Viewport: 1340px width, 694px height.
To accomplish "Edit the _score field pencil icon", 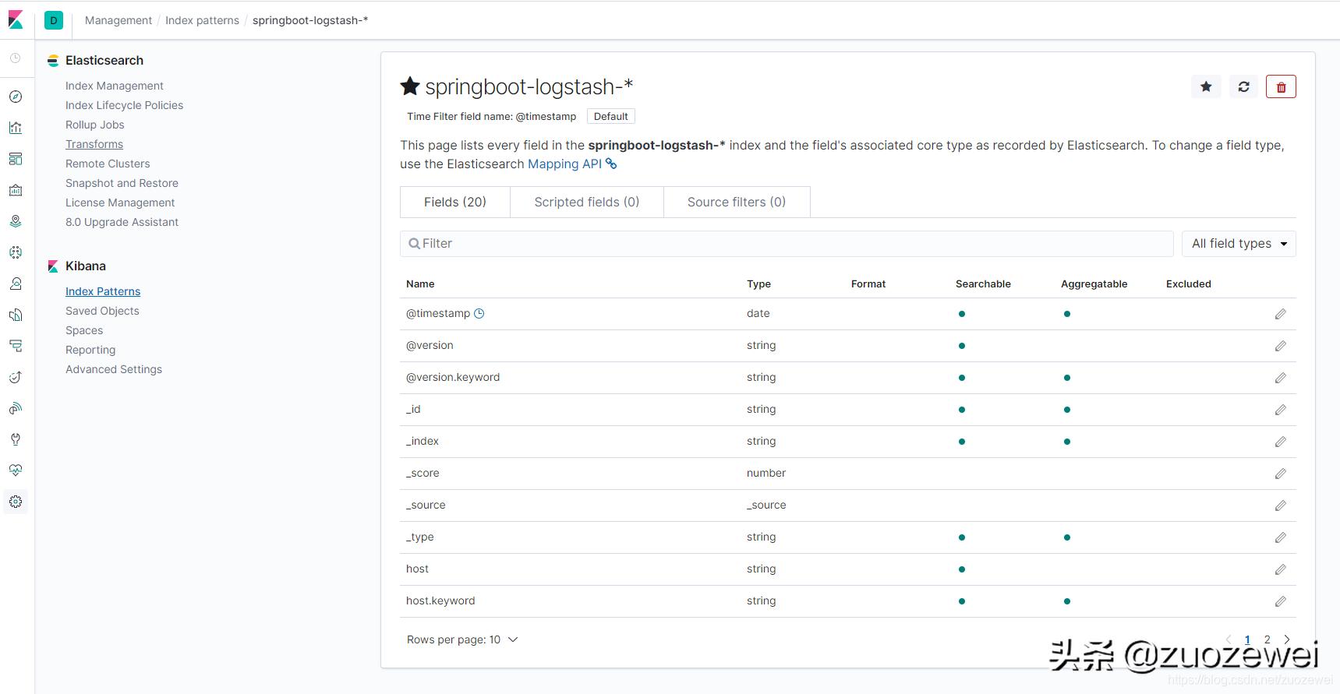I will point(1280,474).
